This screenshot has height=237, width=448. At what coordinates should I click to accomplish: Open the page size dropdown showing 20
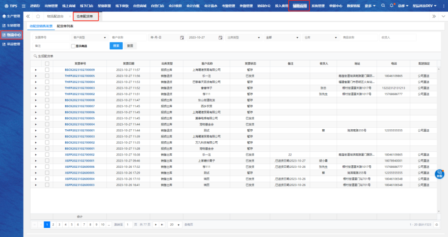[x=174, y=224]
